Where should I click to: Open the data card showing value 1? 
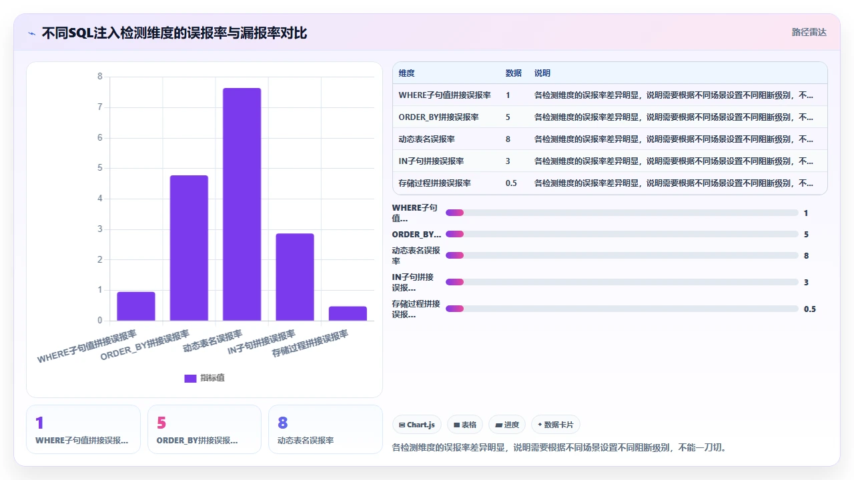(83, 429)
